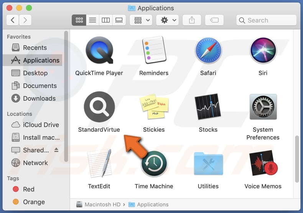303x213 pixels.
Task: Open Desktop in the sidebar
Action: click(33, 73)
